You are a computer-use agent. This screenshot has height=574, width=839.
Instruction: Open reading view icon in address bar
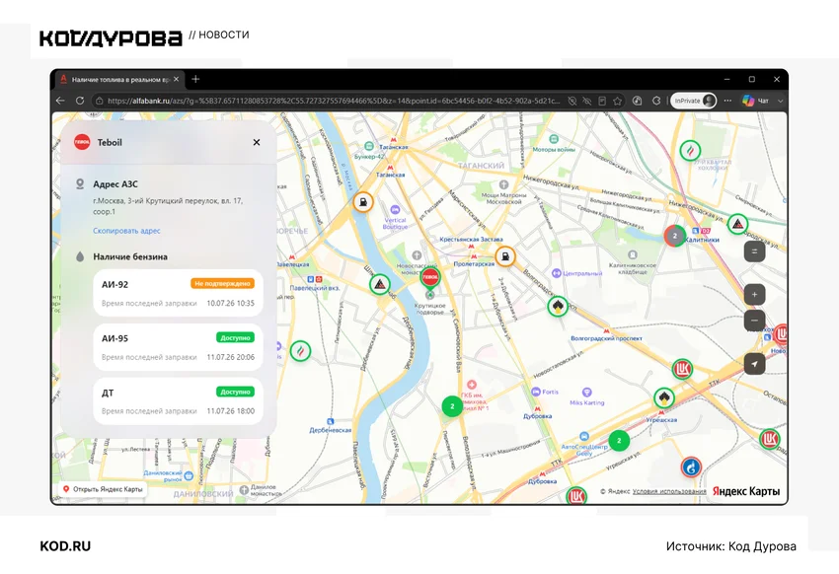[602, 101]
